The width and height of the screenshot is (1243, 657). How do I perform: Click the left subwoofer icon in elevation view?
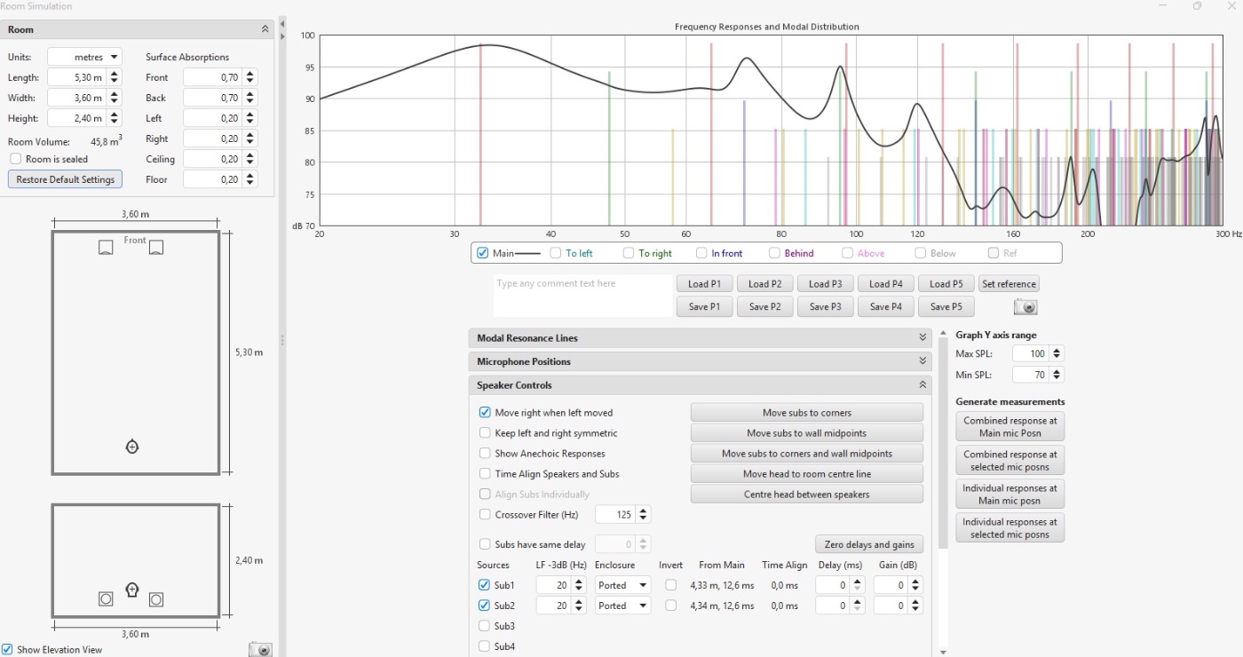(106, 599)
